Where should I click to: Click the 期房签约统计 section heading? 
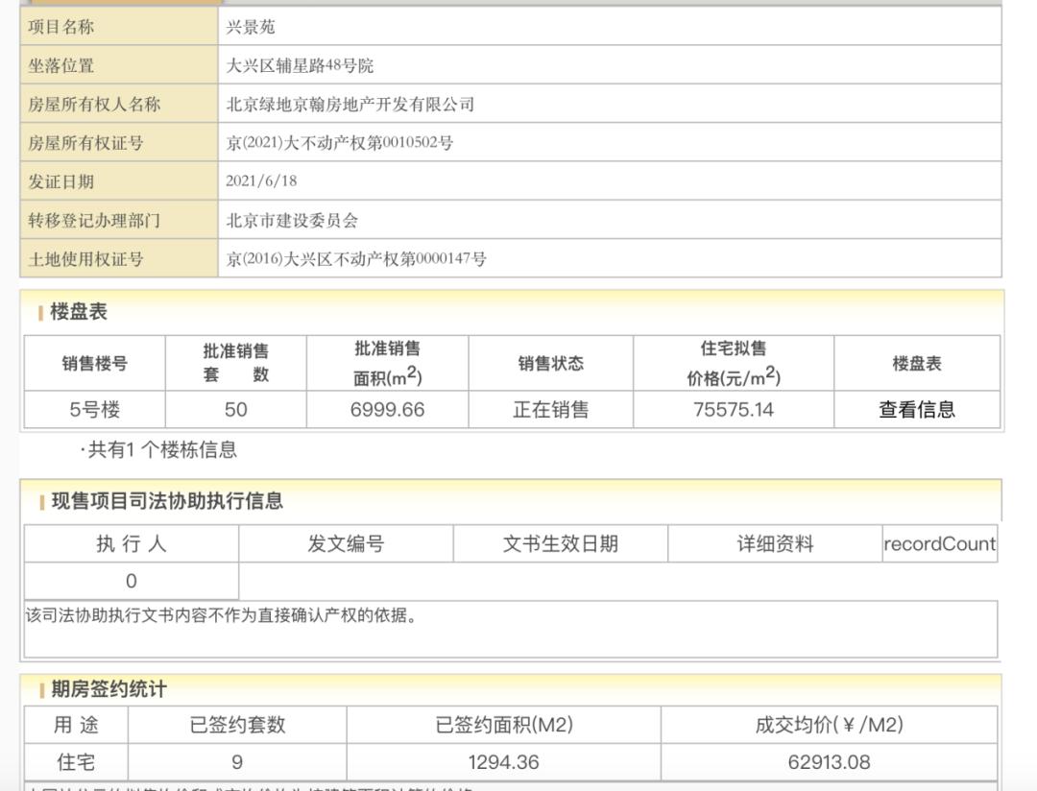pos(109,689)
